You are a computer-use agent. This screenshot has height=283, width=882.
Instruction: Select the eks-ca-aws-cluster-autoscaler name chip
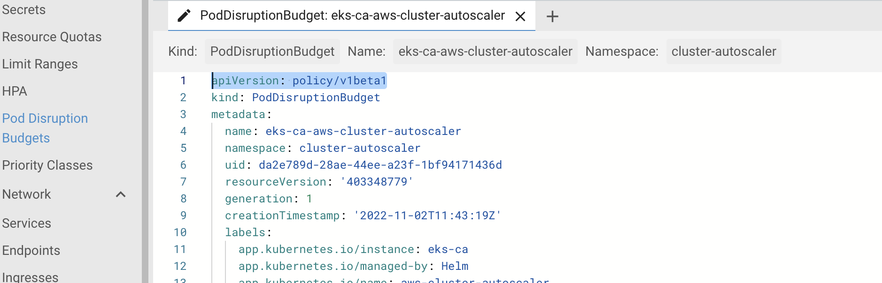pos(485,52)
